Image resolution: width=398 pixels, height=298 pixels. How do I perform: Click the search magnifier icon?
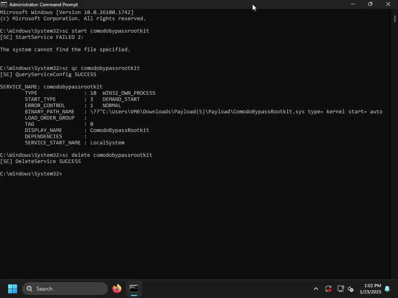30,289
